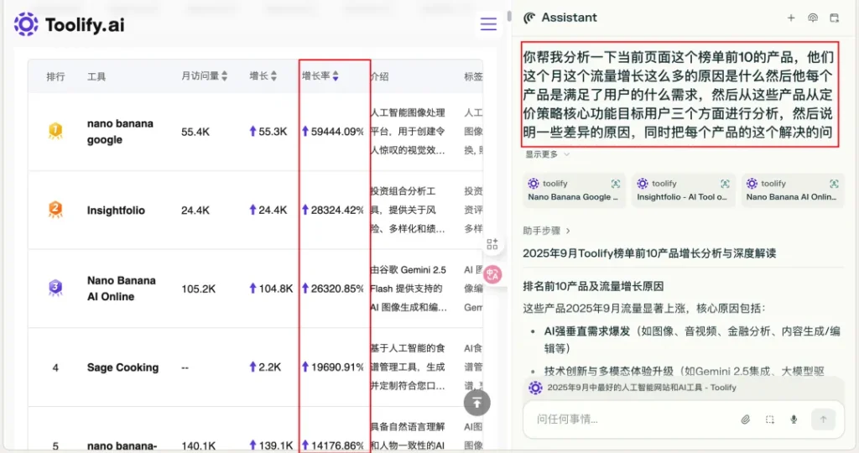Viewport: 859px width, 453px height.
Task: Open the Nano Banana Google source card
Action: (574, 190)
